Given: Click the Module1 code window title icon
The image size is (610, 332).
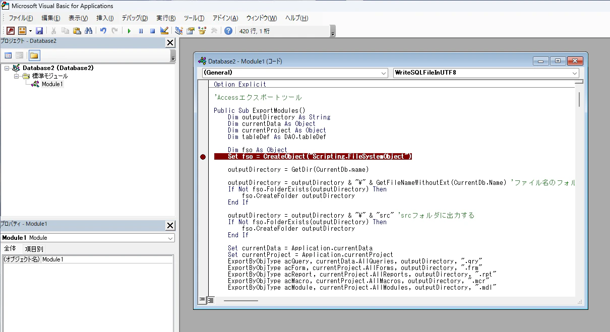Looking at the screenshot, I should click(x=202, y=61).
